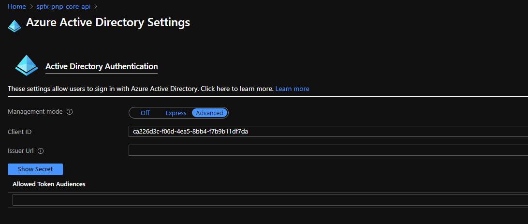The width and height of the screenshot is (528, 224).
Task: Click the Azure AD icon beside the page title
Action: click(x=15, y=26)
